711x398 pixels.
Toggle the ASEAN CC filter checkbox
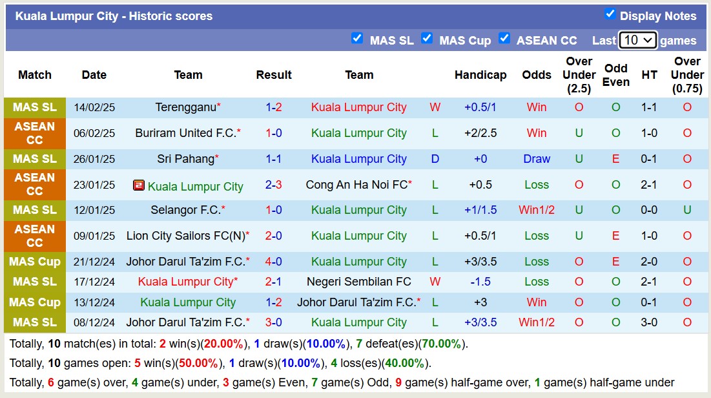[504, 38]
